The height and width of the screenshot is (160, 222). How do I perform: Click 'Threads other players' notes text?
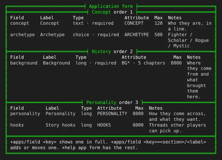click(x=177, y=125)
